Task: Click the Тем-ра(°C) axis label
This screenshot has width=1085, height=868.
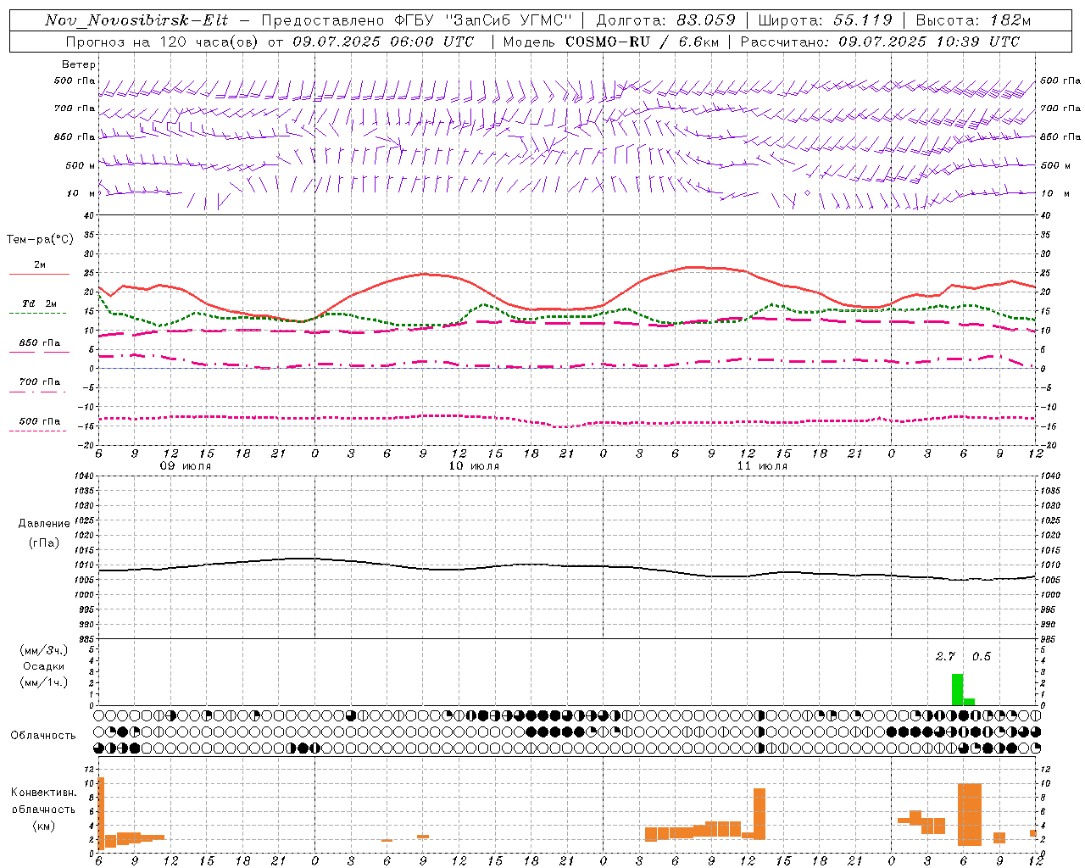Action: 40,240
